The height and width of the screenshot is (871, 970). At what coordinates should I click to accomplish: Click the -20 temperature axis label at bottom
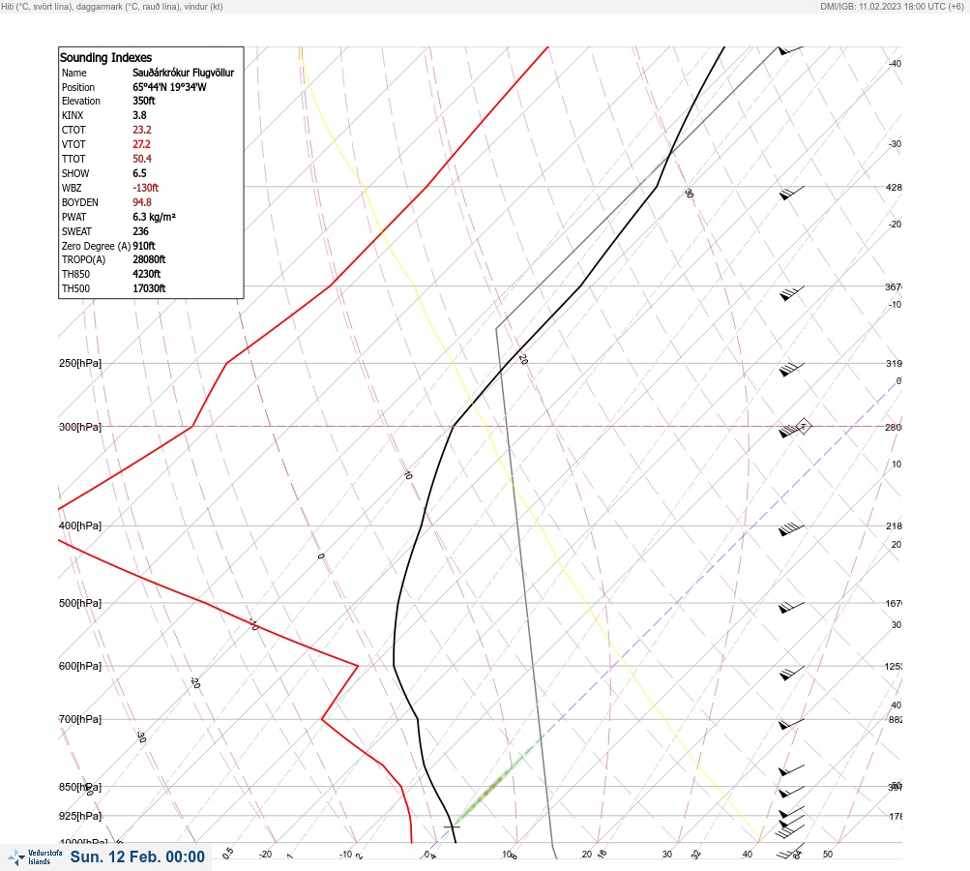[x=265, y=855]
